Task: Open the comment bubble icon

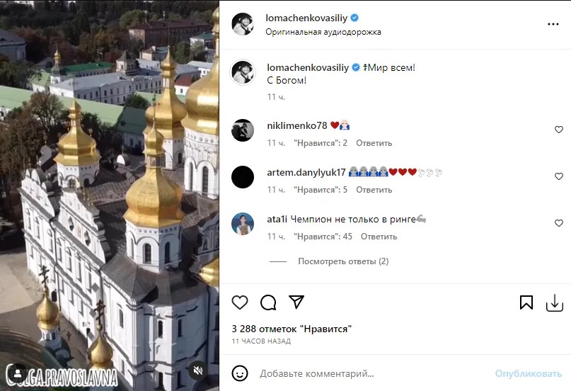Action: pos(268,302)
